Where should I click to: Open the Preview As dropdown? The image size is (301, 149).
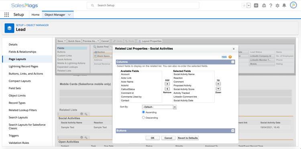click(91, 41)
